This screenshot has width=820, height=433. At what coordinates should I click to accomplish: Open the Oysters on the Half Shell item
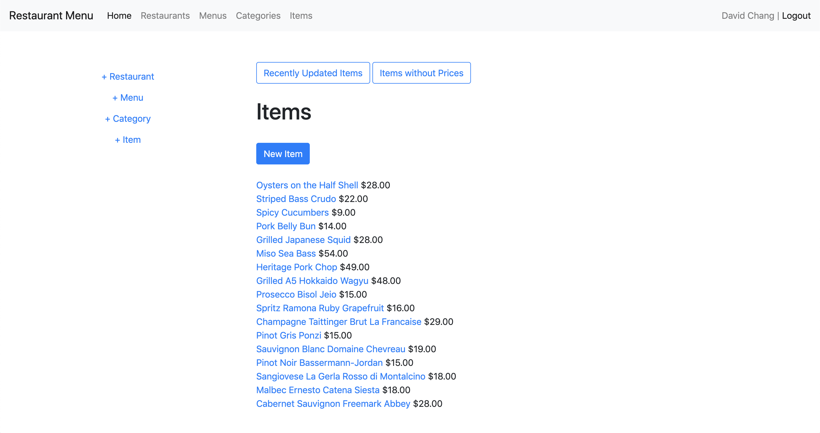click(307, 185)
